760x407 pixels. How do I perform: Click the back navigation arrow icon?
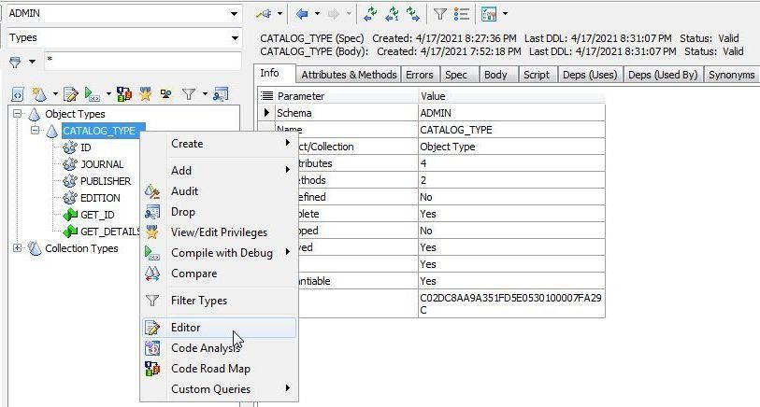tap(302, 14)
